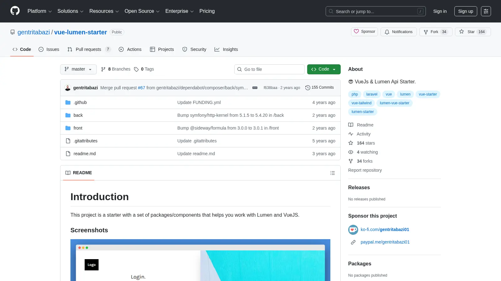Open pull request #67 link
Screen dimensions: 501x281
coord(142,88)
